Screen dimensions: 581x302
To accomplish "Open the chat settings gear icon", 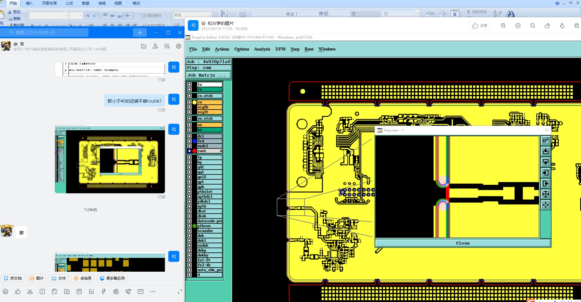I will 178,46.
